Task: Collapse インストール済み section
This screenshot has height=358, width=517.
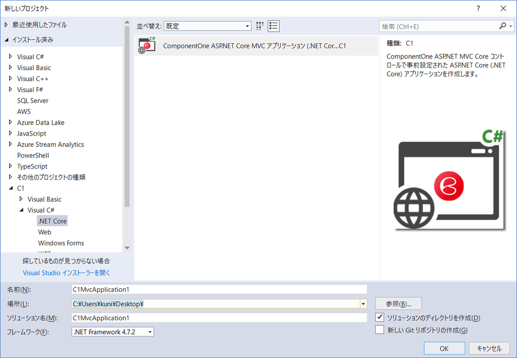Action: (x=6, y=40)
